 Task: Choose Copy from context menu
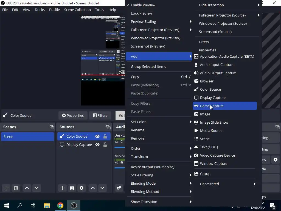click(x=159, y=77)
